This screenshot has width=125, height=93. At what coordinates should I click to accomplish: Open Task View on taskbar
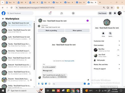(x=48, y=91)
